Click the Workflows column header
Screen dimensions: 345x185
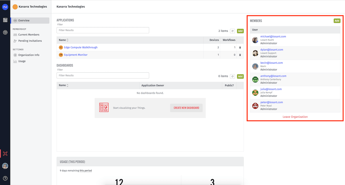point(229,40)
